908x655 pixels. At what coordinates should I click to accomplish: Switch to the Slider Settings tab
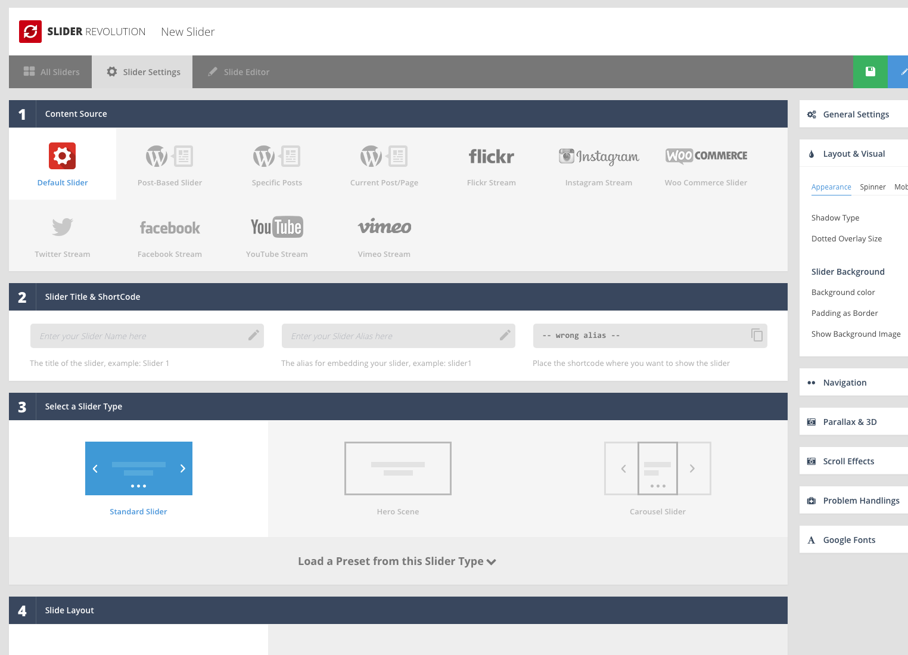[142, 72]
